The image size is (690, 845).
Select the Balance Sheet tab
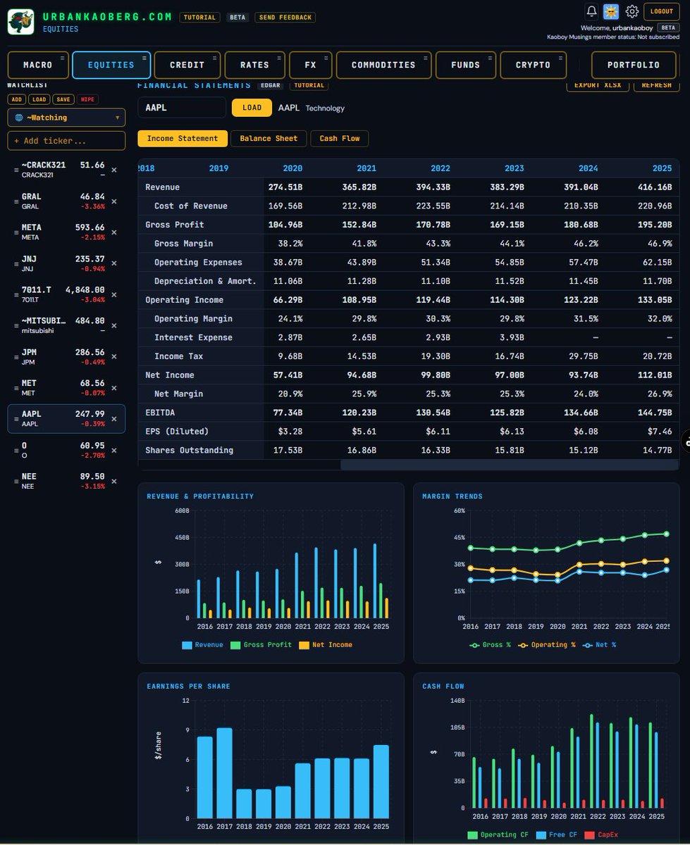tap(269, 139)
